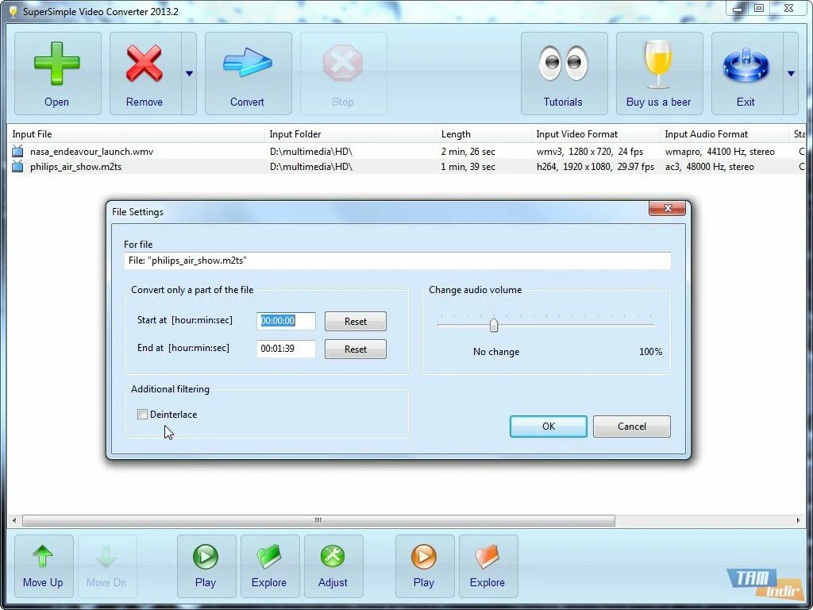Play the input video file
Viewport: 813px width, 610px height.
[x=206, y=566]
